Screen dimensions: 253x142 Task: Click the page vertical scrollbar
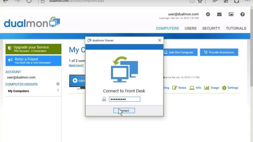[252, 48]
